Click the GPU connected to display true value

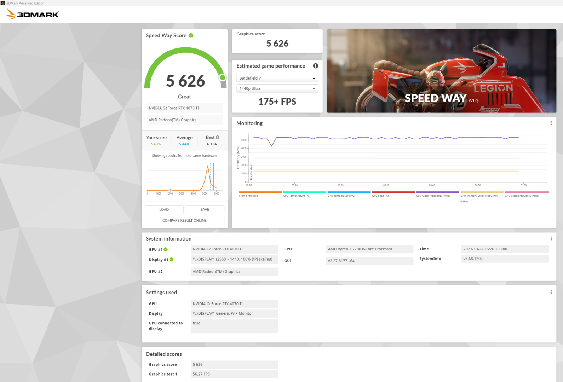point(234,326)
